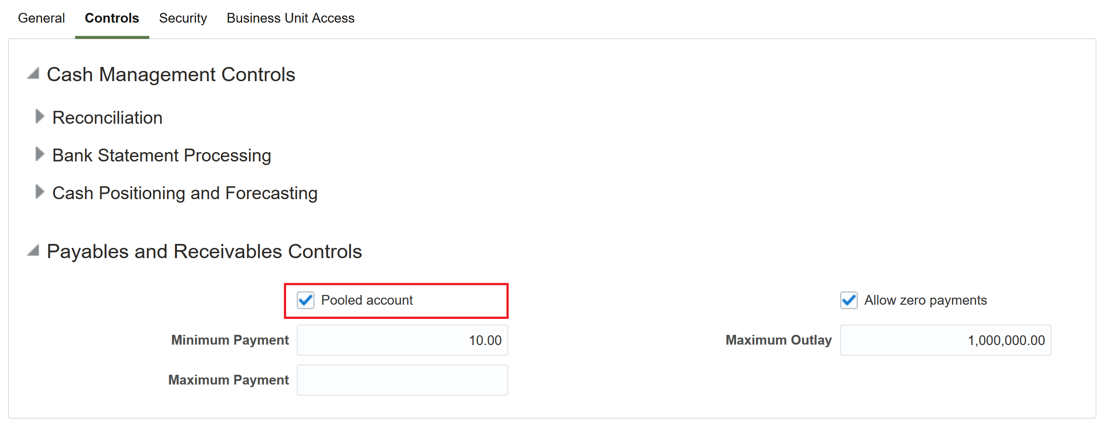
Task: Go to Business Unit Access tab
Action: pyautogui.click(x=291, y=18)
